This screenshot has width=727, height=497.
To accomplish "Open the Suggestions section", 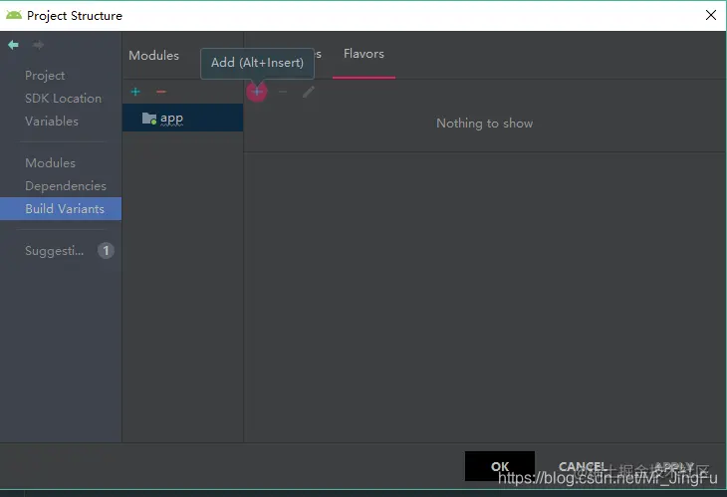I will tap(54, 251).
